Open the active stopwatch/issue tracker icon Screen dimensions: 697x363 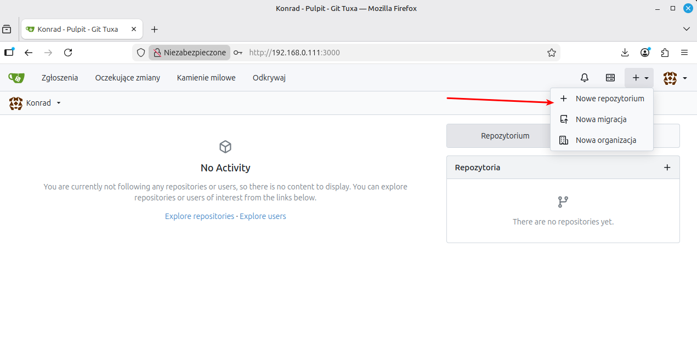(610, 78)
